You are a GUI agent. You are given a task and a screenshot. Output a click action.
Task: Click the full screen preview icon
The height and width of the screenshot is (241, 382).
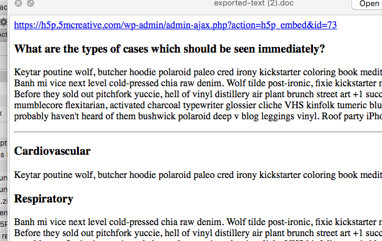click(x=31, y=3)
